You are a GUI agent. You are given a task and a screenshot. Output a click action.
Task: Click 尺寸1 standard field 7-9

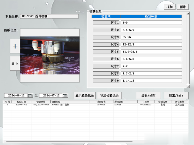(151, 23)
